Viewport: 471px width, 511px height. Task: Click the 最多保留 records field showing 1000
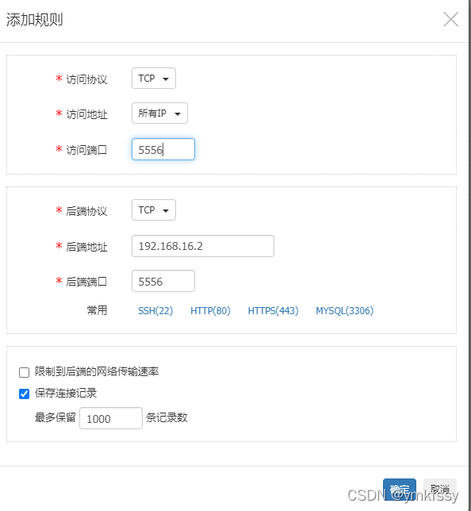[x=111, y=418]
